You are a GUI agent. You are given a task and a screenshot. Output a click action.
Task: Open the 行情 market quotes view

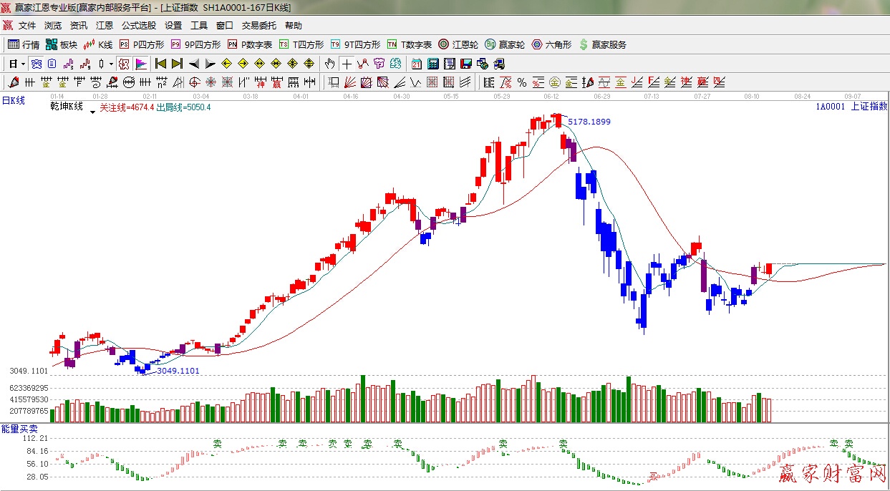[24, 44]
